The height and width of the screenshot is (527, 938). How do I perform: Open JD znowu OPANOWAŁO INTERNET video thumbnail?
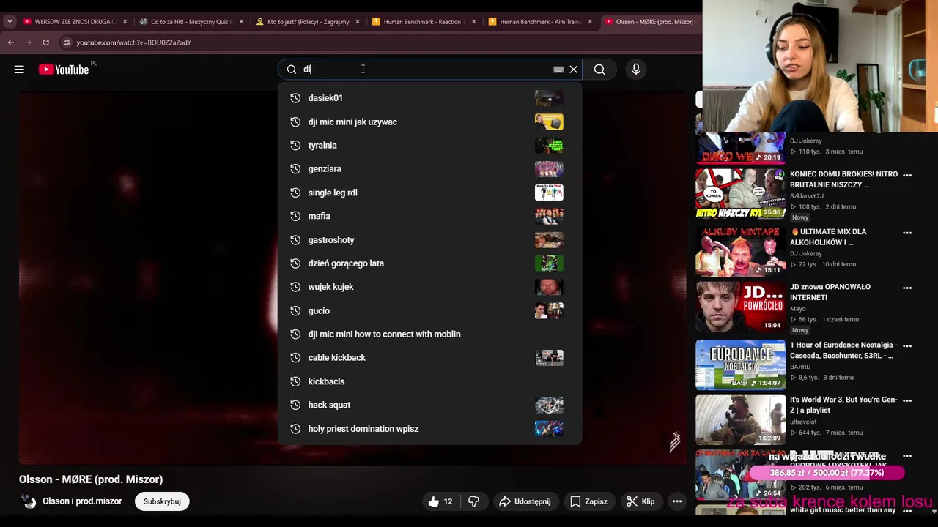click(x=740, y=307)
